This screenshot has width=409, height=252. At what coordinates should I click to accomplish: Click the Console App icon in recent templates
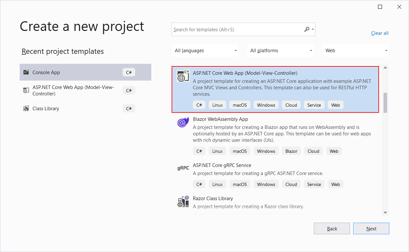click(26, 72)
